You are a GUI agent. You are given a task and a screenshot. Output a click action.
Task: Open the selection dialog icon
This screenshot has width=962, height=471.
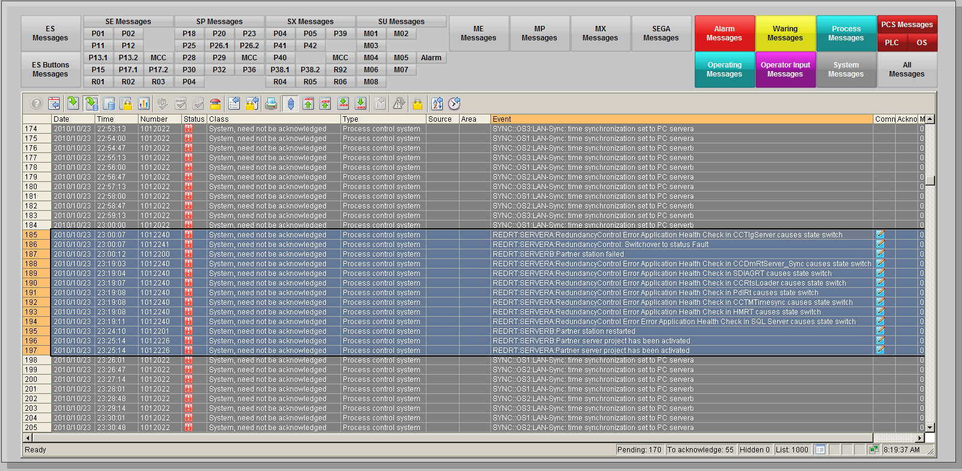234,104
